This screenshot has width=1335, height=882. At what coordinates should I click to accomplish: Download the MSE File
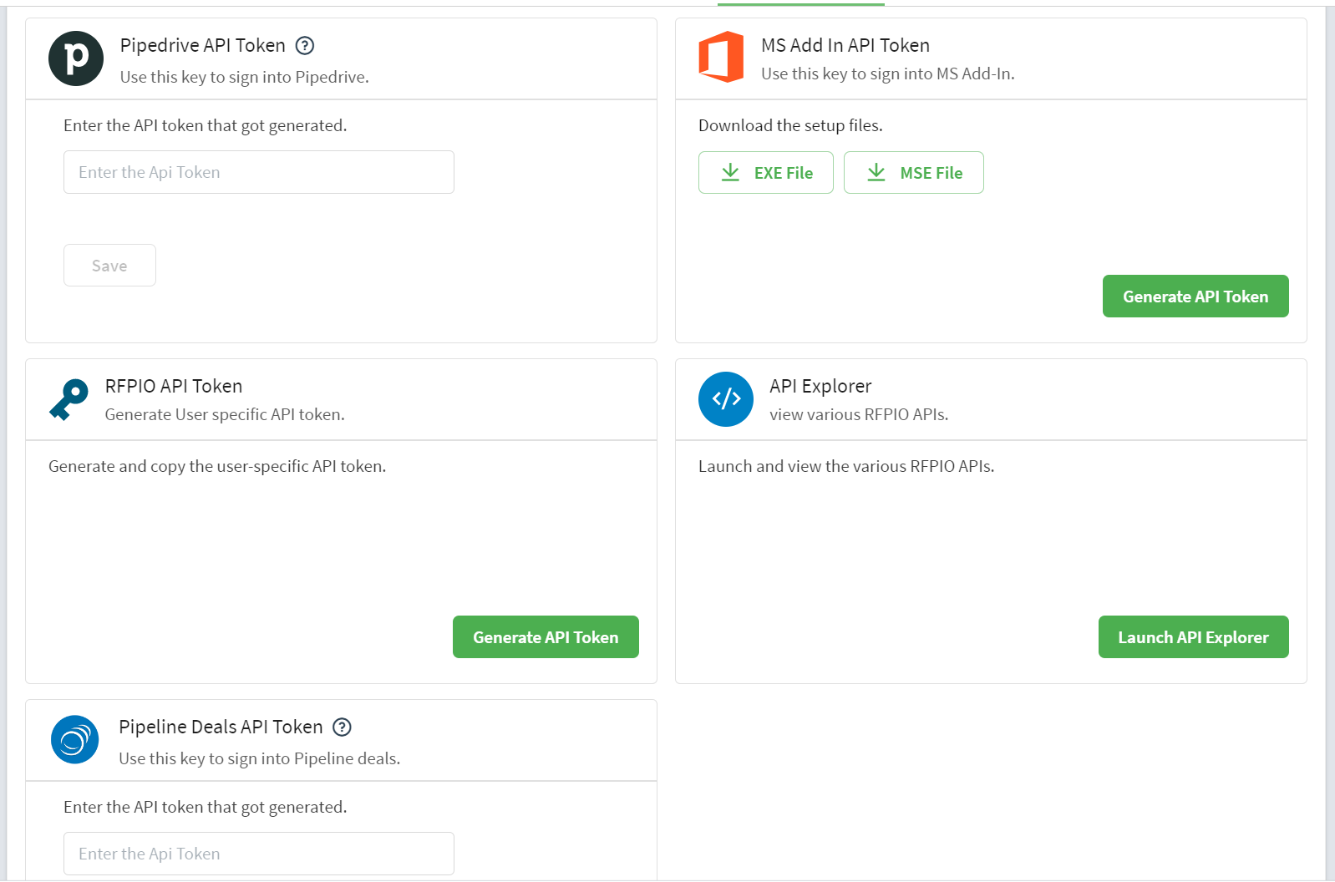coord(914,172)
